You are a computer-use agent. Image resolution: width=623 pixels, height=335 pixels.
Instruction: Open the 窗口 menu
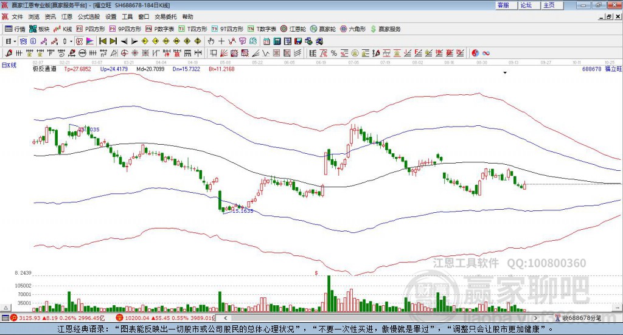pos(144,16)
